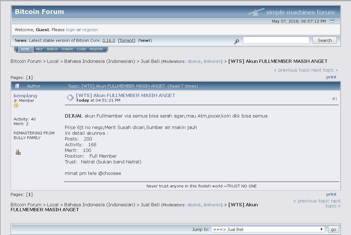Viewport: 351px width, 235px height.
Task: Click the search magnifier icon
Action: (x=236, y=42)
